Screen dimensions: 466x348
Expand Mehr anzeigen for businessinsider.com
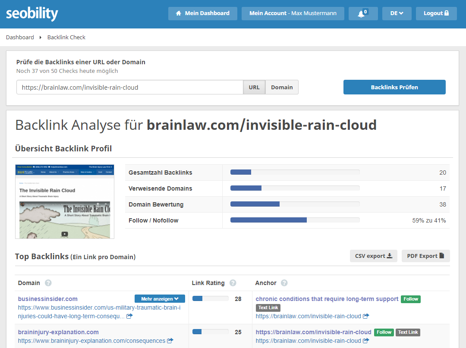click(160, 299)
